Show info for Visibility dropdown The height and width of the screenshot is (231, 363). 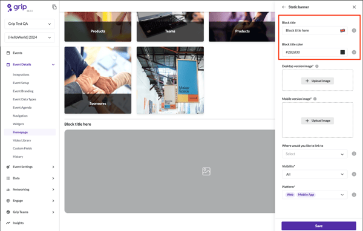click(354, 174)
